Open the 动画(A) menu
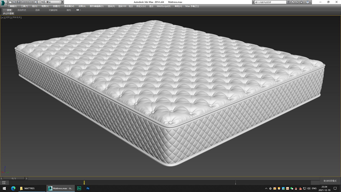Image resolution: width=341 pixels, height=192 pixels. (x=82, y=6)
